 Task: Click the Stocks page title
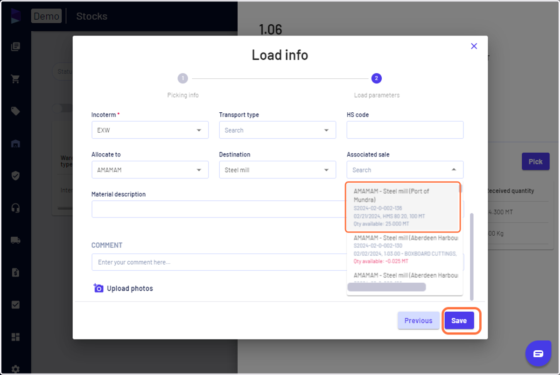[x=91, y=16]
